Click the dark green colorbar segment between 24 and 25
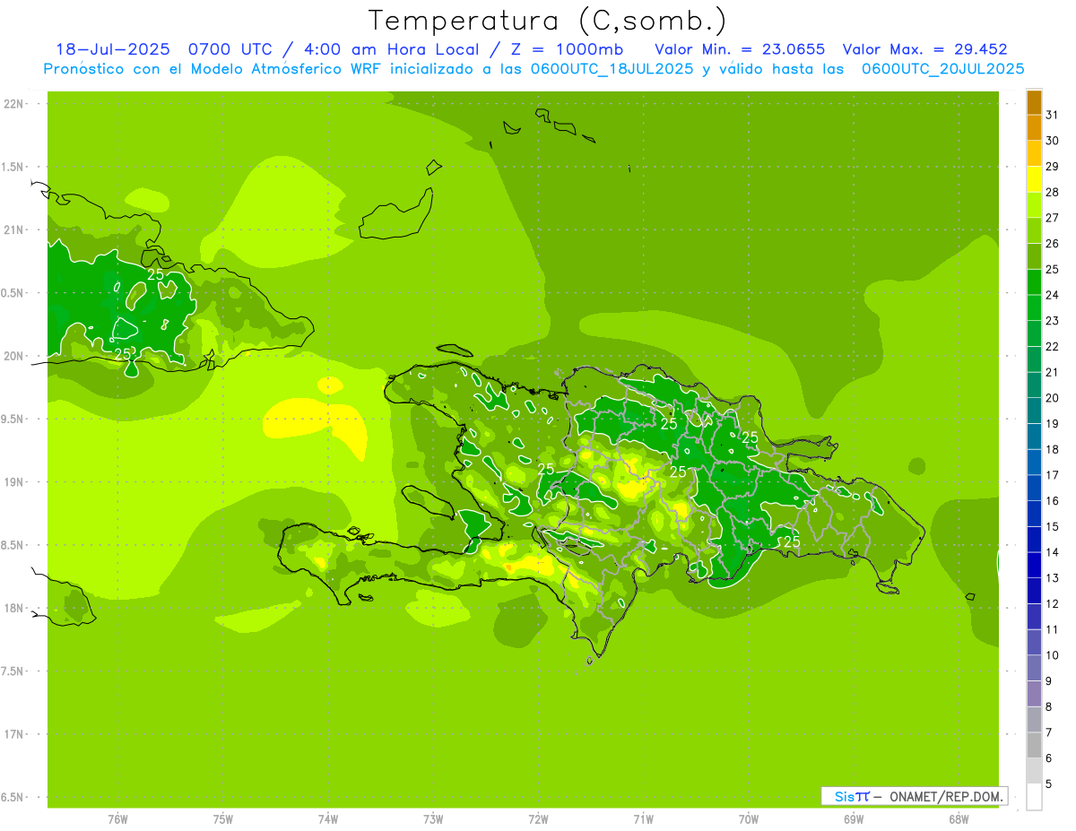This screenshot has height=831, width=1076. pyautogui.click(x=1034, y=282)
